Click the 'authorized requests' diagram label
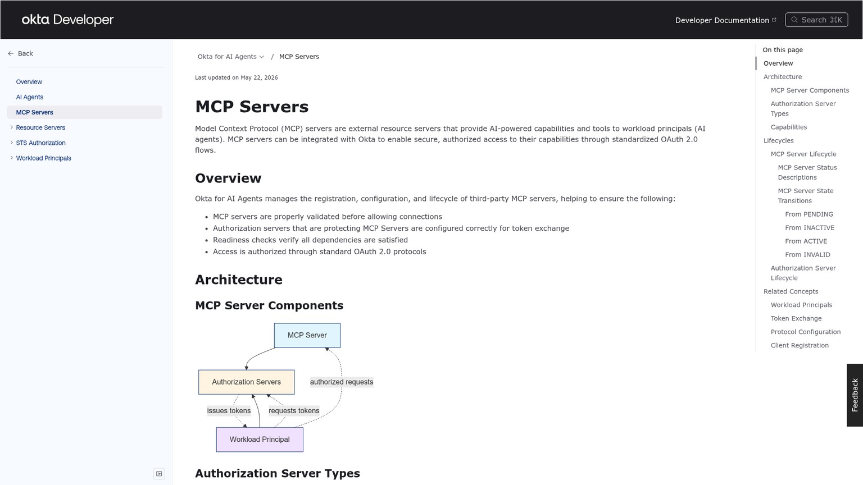Screen dimensions: 863x485 (342, 382)
